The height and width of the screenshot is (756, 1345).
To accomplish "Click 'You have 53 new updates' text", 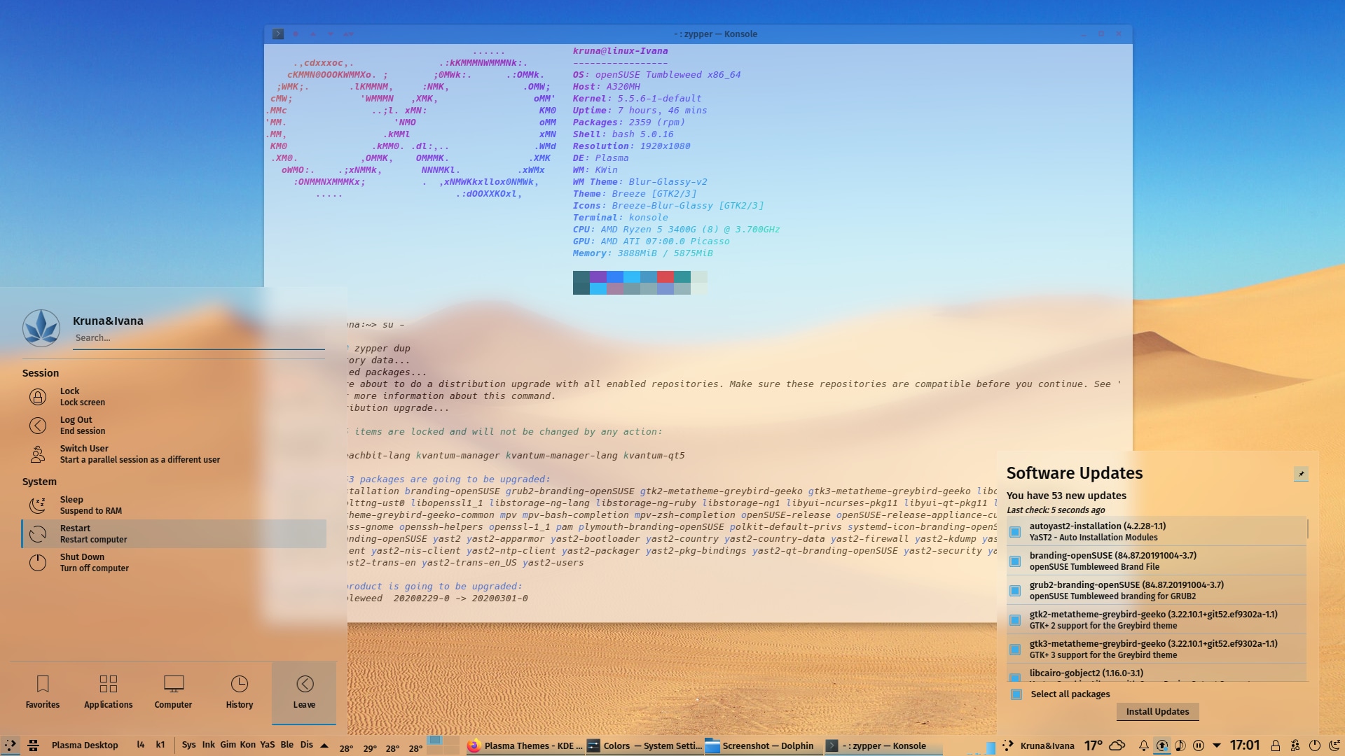I will (1066, 496).
